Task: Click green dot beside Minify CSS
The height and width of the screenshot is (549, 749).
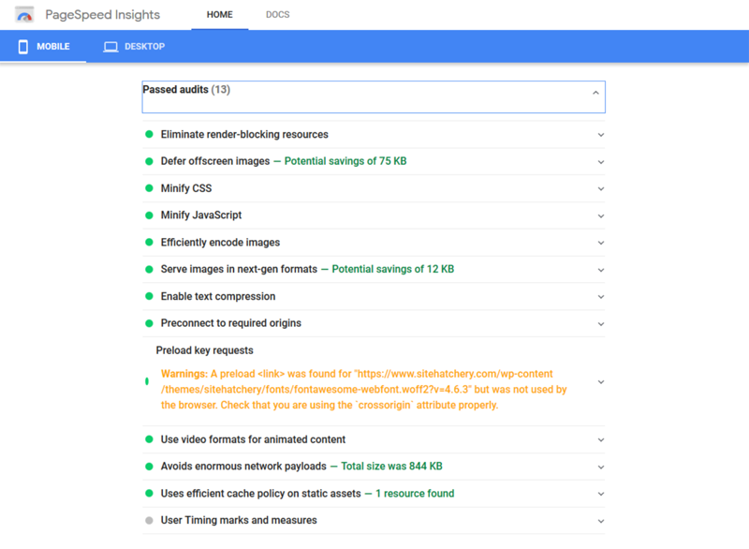Action: (x=149, y=188)
